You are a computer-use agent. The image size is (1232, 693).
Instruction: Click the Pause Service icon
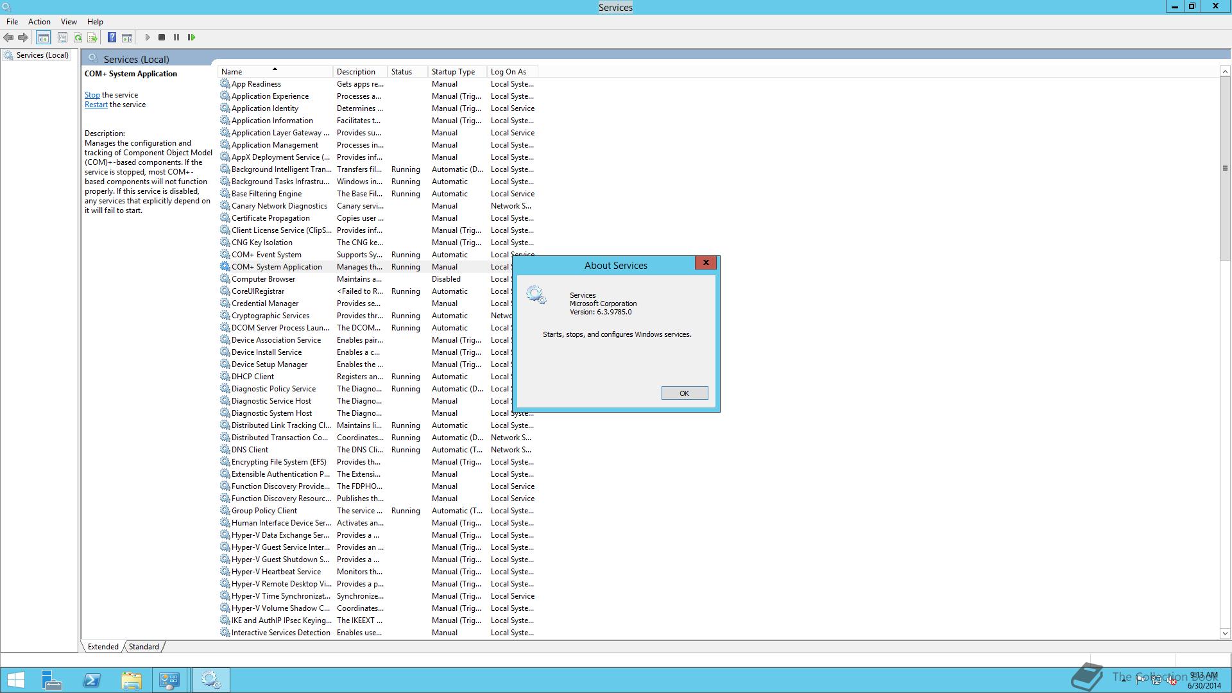[176, 37]
